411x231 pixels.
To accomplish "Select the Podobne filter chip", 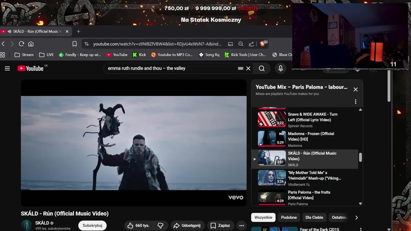I will (x=289, y=218).
